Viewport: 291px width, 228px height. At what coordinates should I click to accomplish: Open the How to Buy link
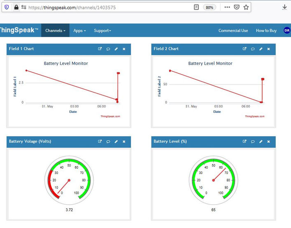click(266, 30)
